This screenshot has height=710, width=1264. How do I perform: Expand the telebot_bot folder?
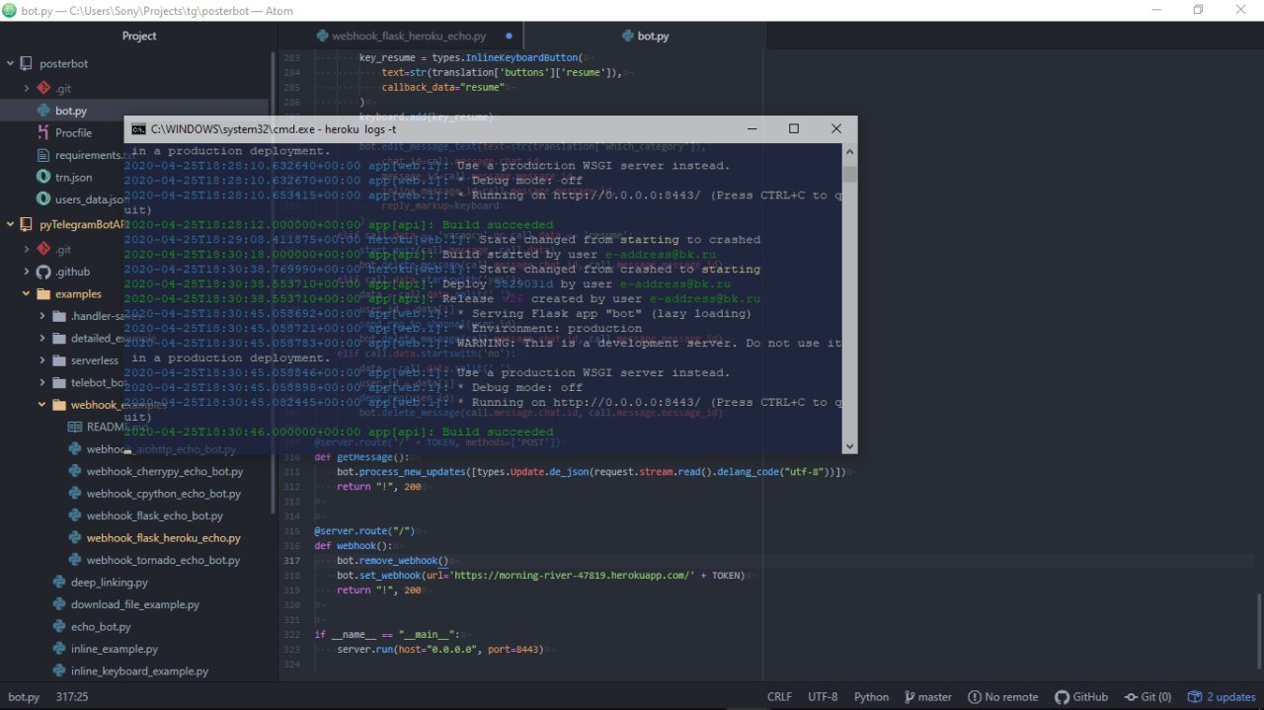(x=43, y=382)
